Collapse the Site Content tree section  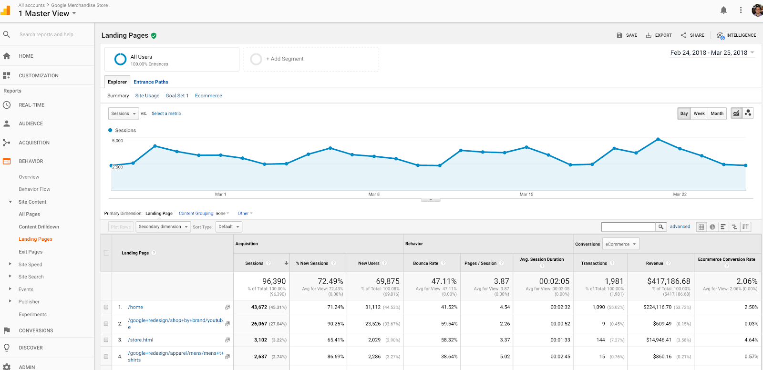pos(10,202)
